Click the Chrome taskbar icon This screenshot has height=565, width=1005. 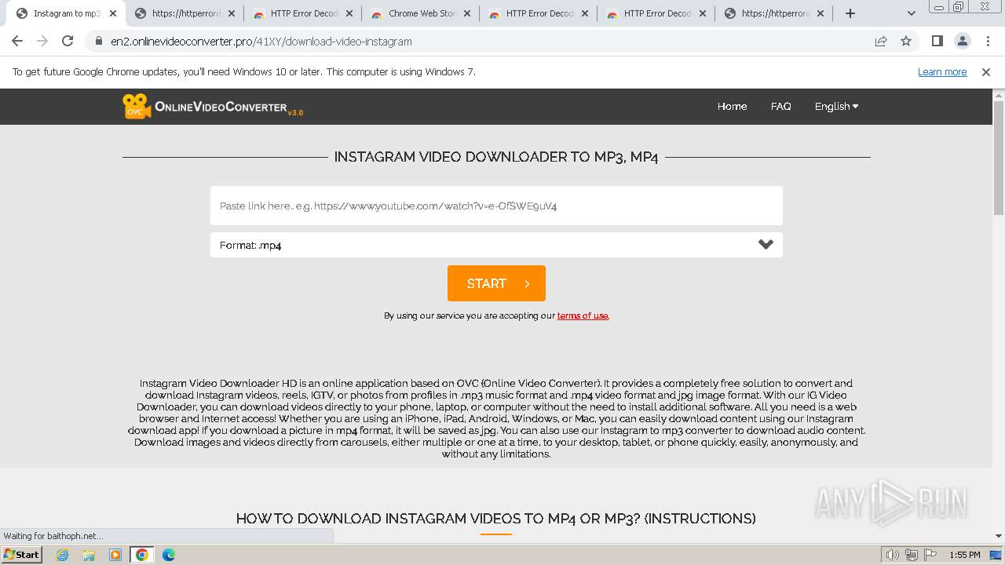pos(142,555)
